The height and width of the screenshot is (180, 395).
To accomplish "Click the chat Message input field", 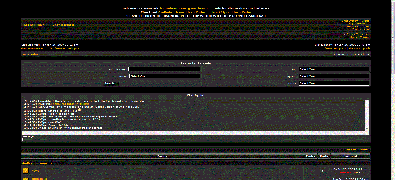I will (x=196, y=140).
